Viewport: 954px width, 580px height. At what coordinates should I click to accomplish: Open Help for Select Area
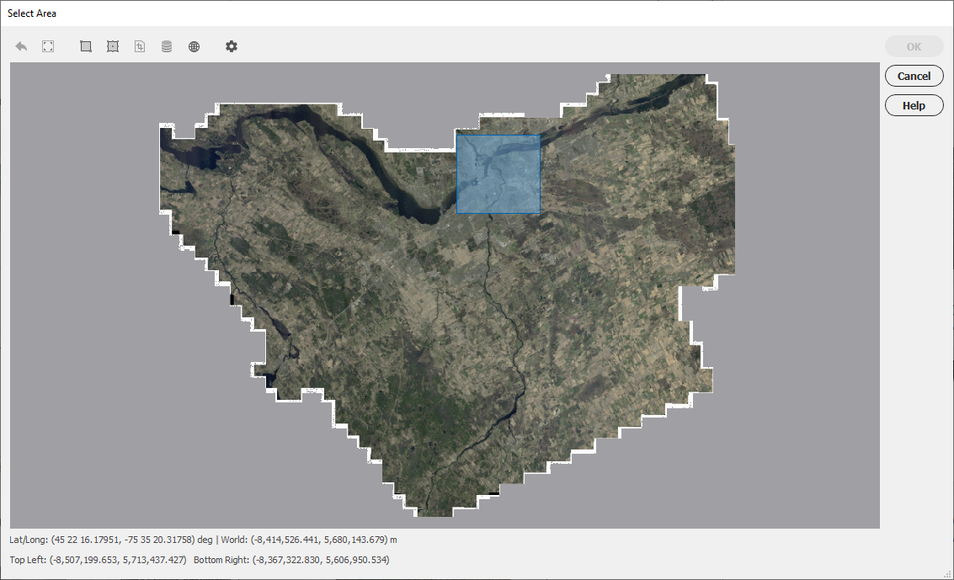[x=914, y=105]
